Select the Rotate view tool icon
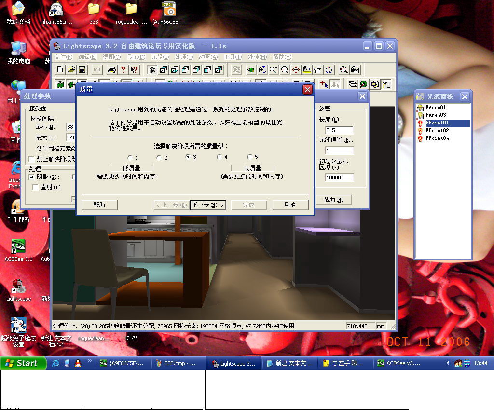The image size is (494, 410). point(262,69)
